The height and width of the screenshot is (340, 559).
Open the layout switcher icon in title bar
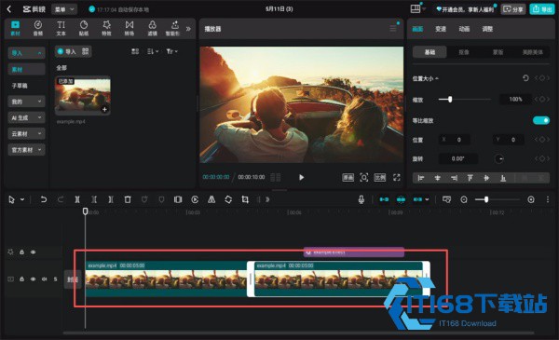[416, 9]
